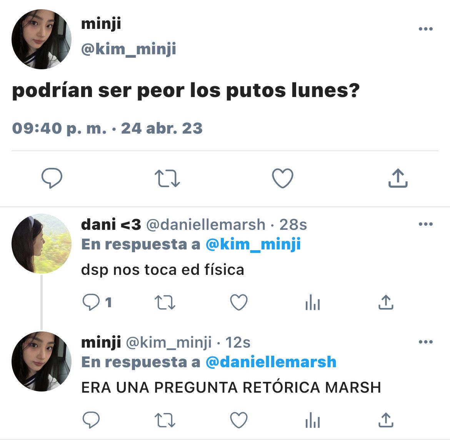Reply to the 'PREGUNTA RETÓRICA' tweet
The width and height of the screenshot is (450, 440).
[x=91, y=420]
